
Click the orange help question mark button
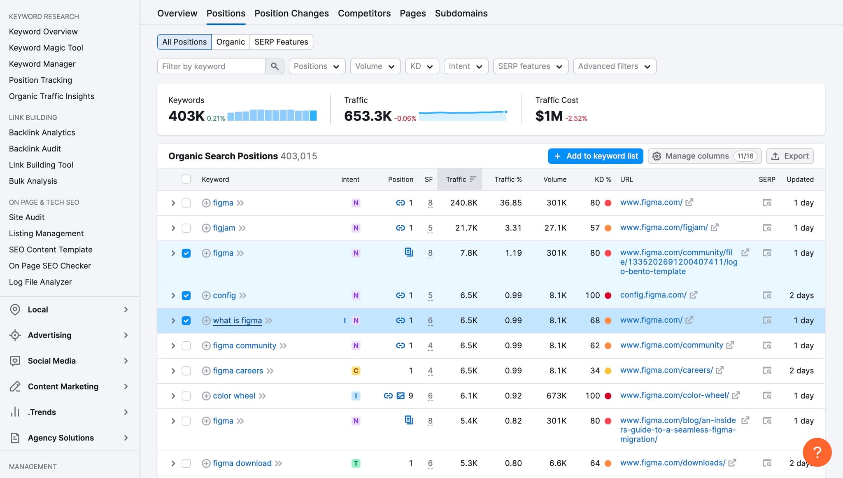[817, 452]
